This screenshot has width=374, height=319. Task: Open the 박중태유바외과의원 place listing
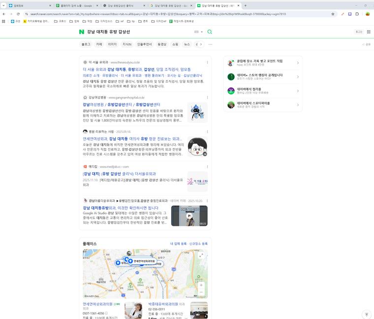click(163, 304)
